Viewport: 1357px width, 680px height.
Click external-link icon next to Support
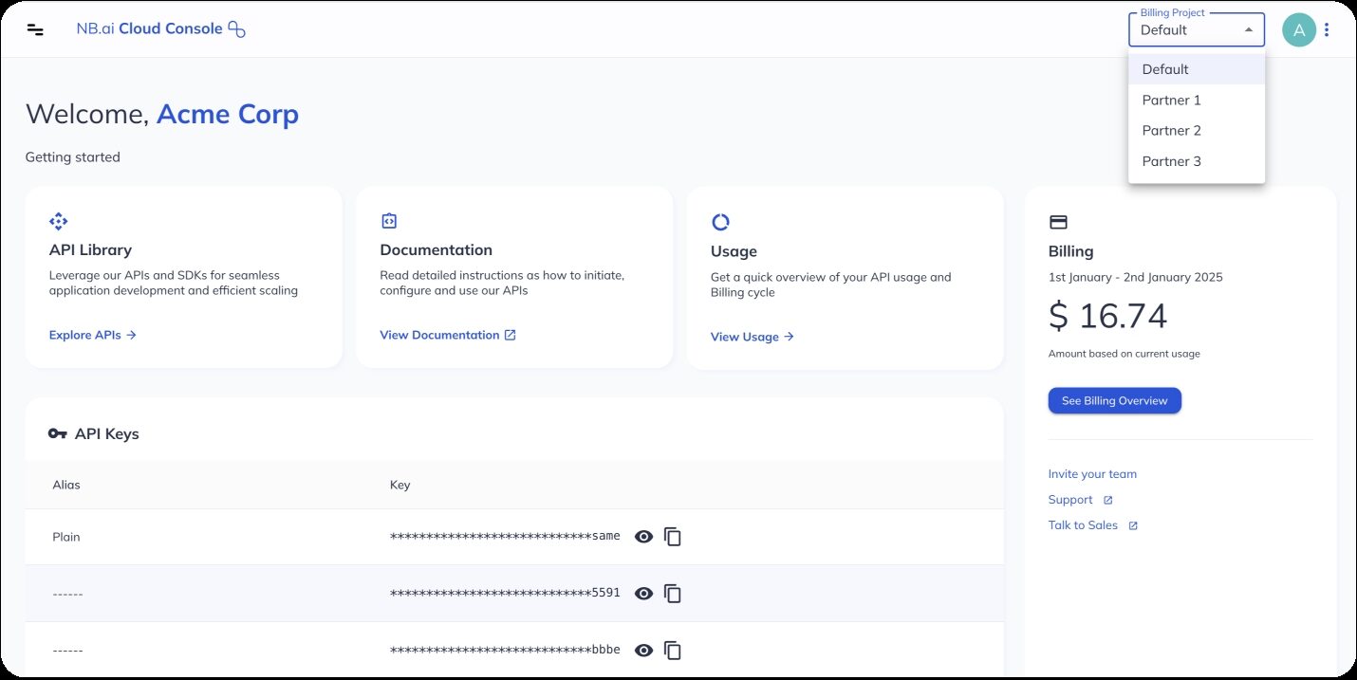pyautogui.click(x=1107, y=500)
